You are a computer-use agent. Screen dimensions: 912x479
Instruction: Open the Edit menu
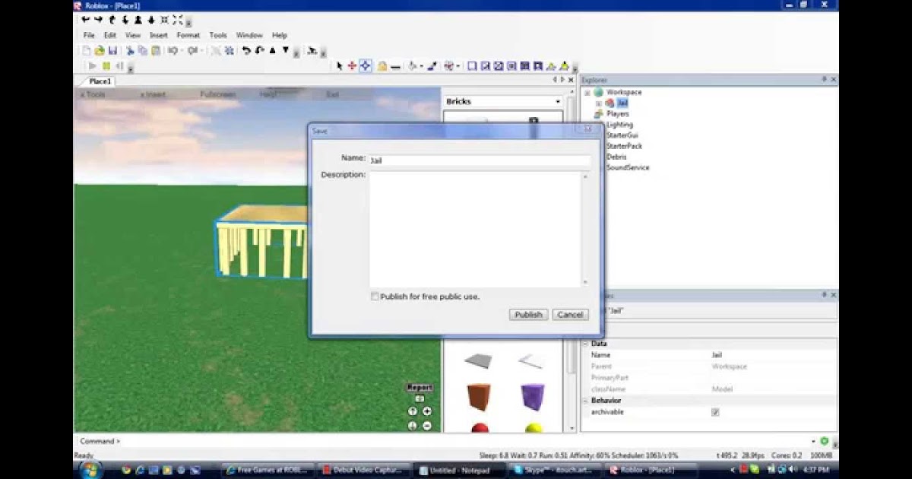(110, 35)
